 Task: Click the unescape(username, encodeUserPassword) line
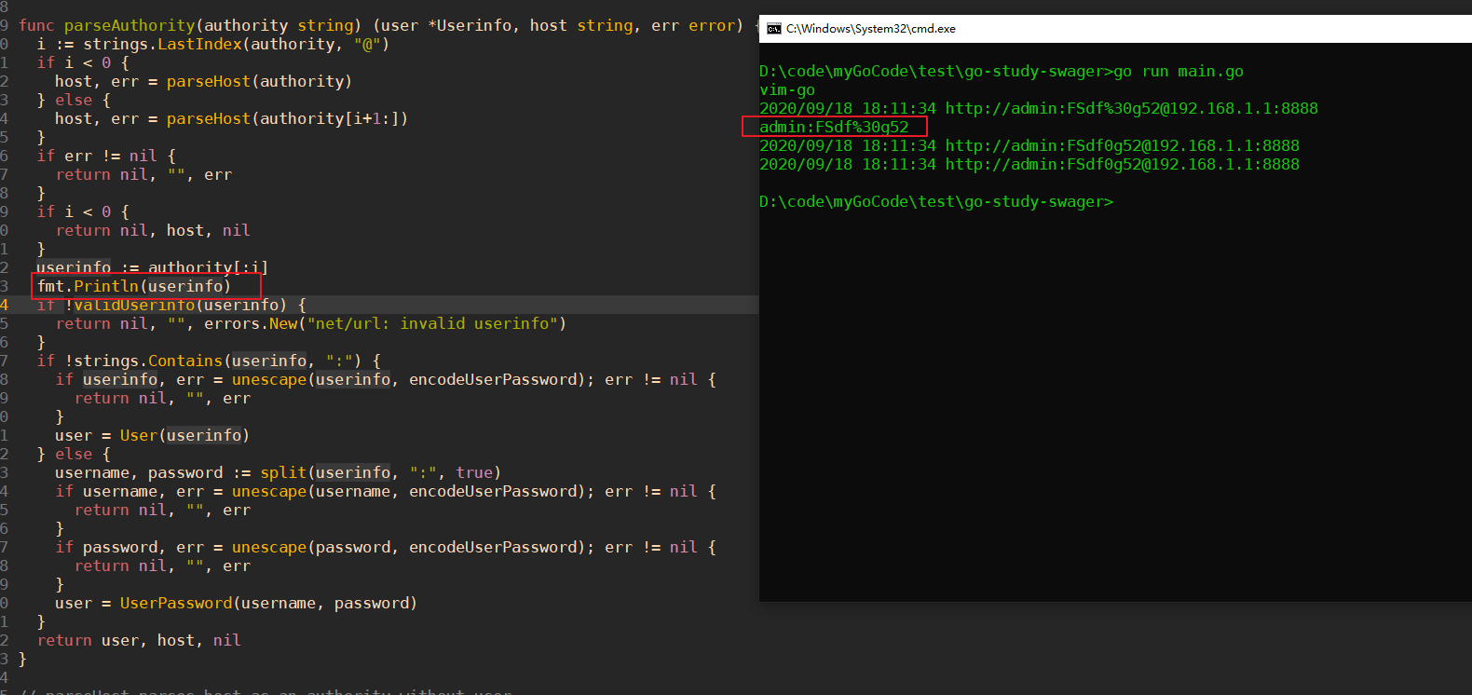[x=386, y=491]
